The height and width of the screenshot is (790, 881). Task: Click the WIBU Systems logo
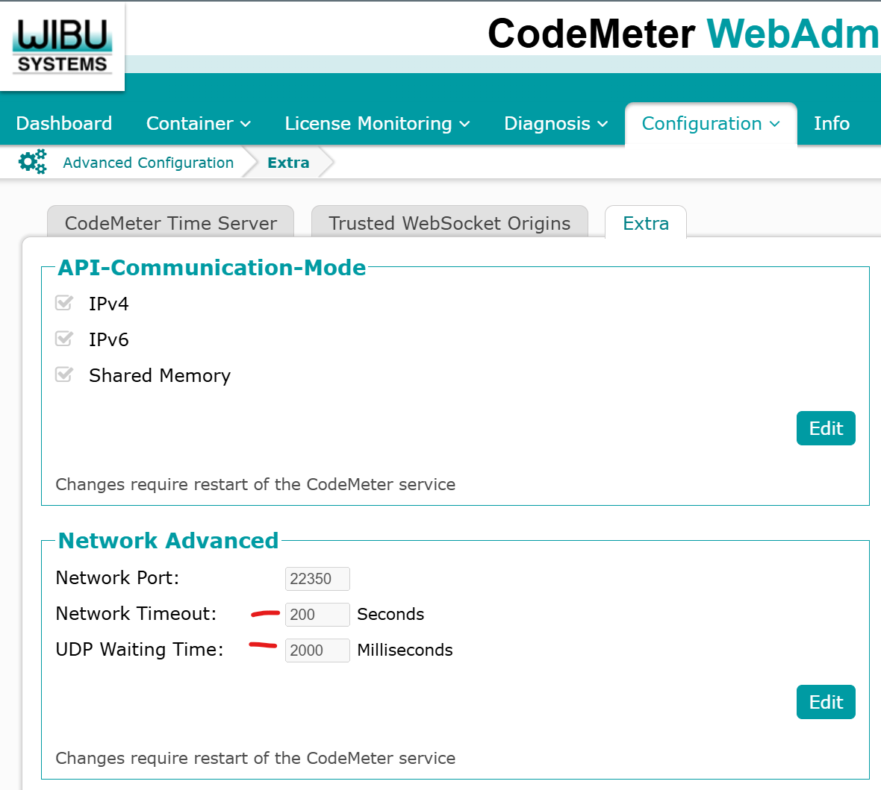[63, 46]
